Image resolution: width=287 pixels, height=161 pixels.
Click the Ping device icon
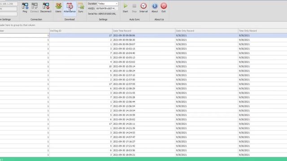pos(25,8)
